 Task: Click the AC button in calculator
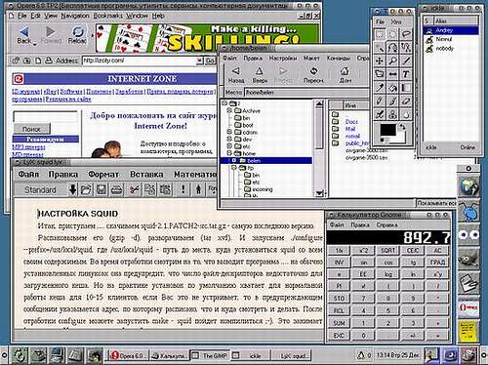(438, 250)
